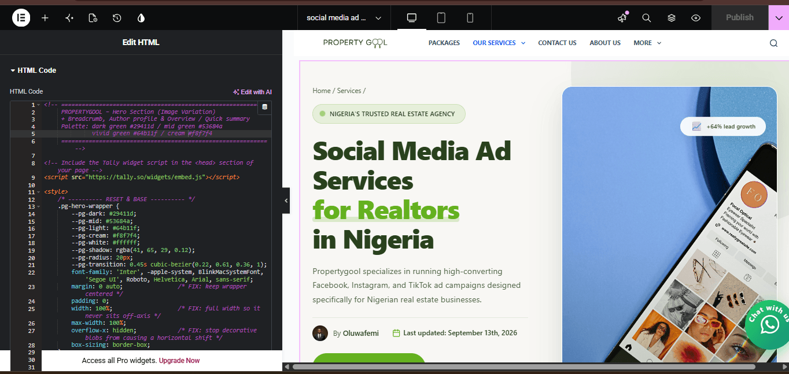Open the Contact Us nav item

(x=557, y=43)
